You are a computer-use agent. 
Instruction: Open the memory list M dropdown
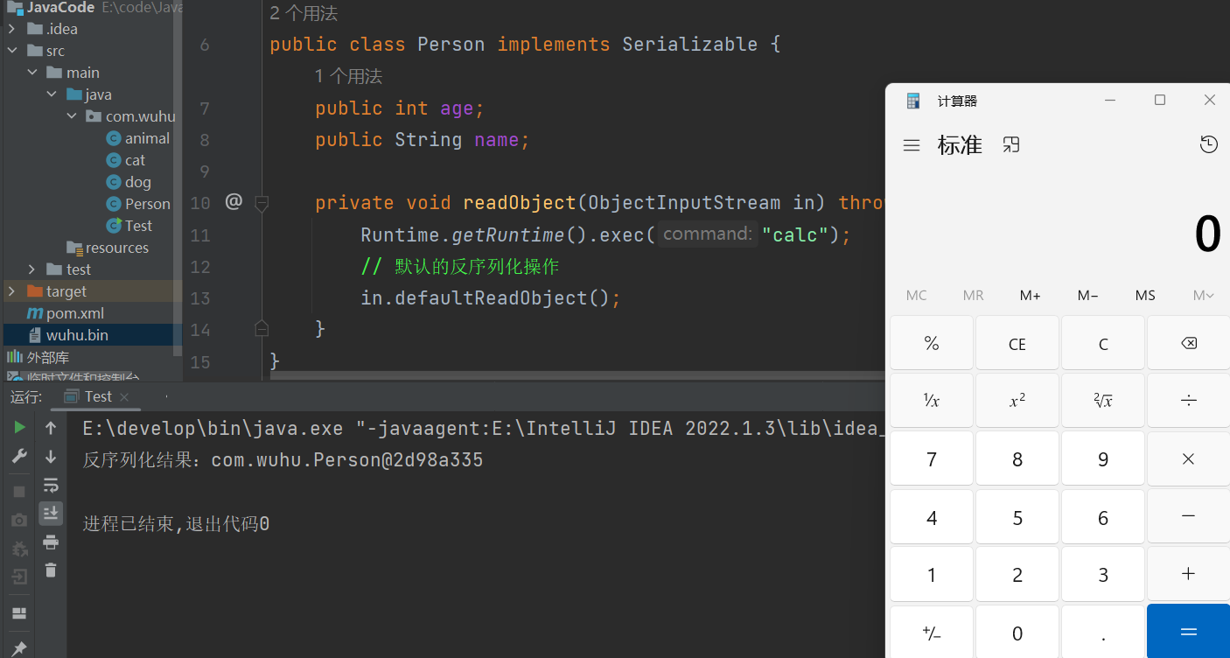coord(1204,296)
